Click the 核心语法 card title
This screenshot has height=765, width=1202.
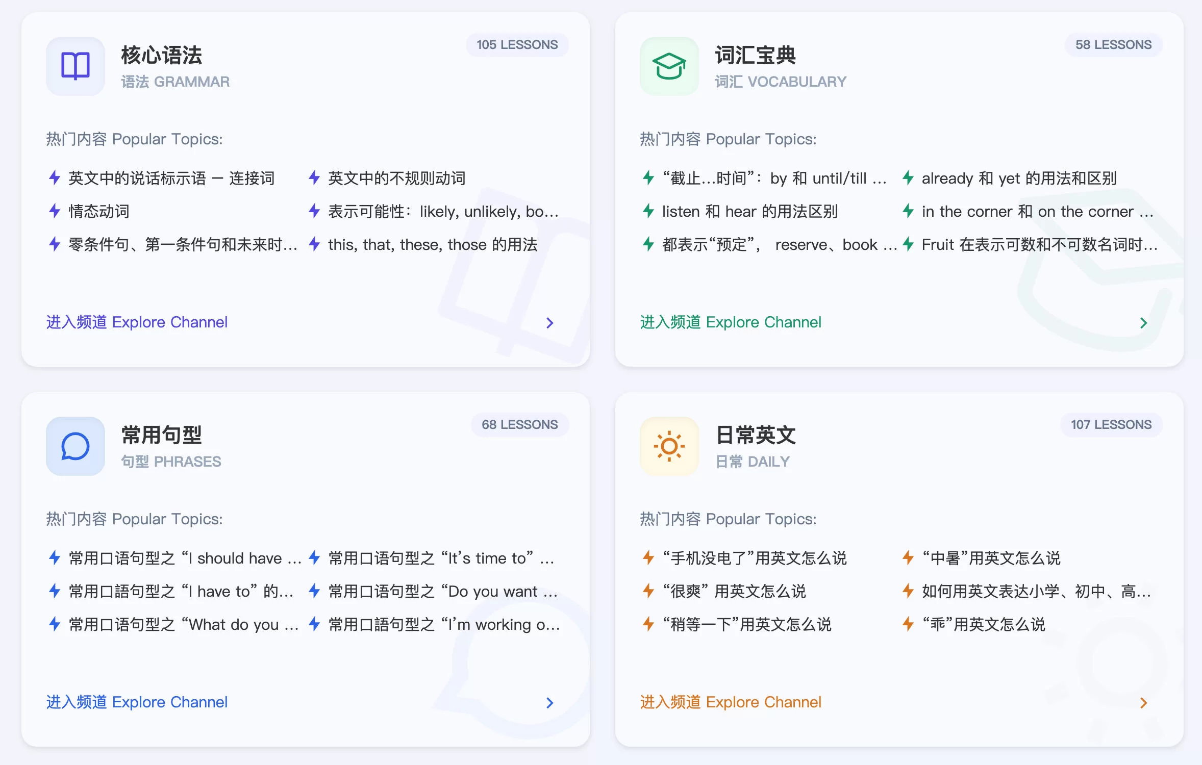(x=162, y=55)
